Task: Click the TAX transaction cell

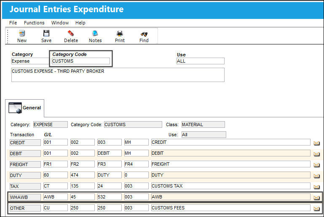Action: [x=25, y=186]
